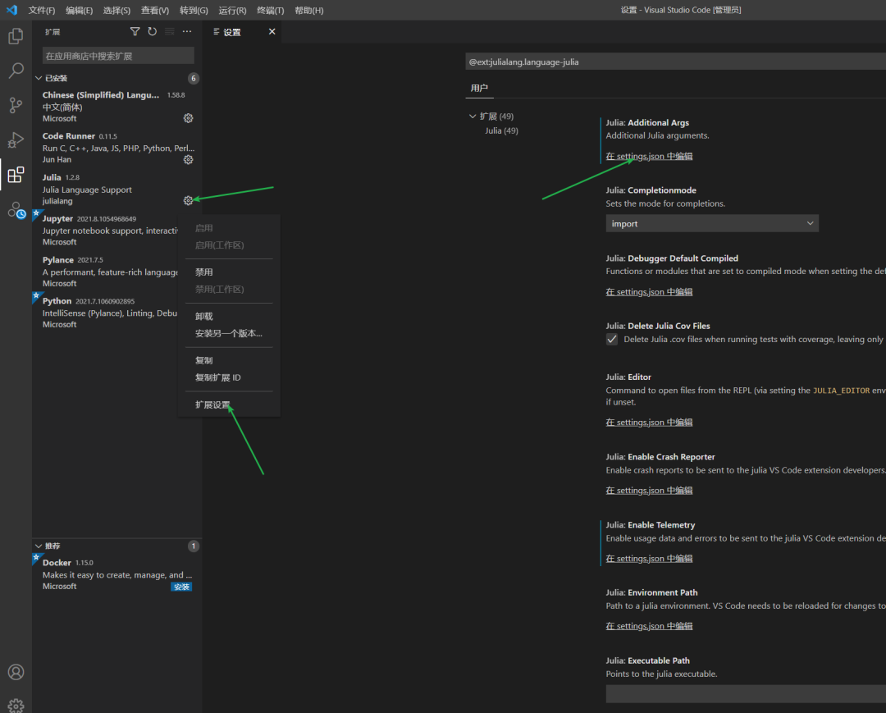
Task: Edit Environment Path in settings.json link
Action: [x=649, y=626]
